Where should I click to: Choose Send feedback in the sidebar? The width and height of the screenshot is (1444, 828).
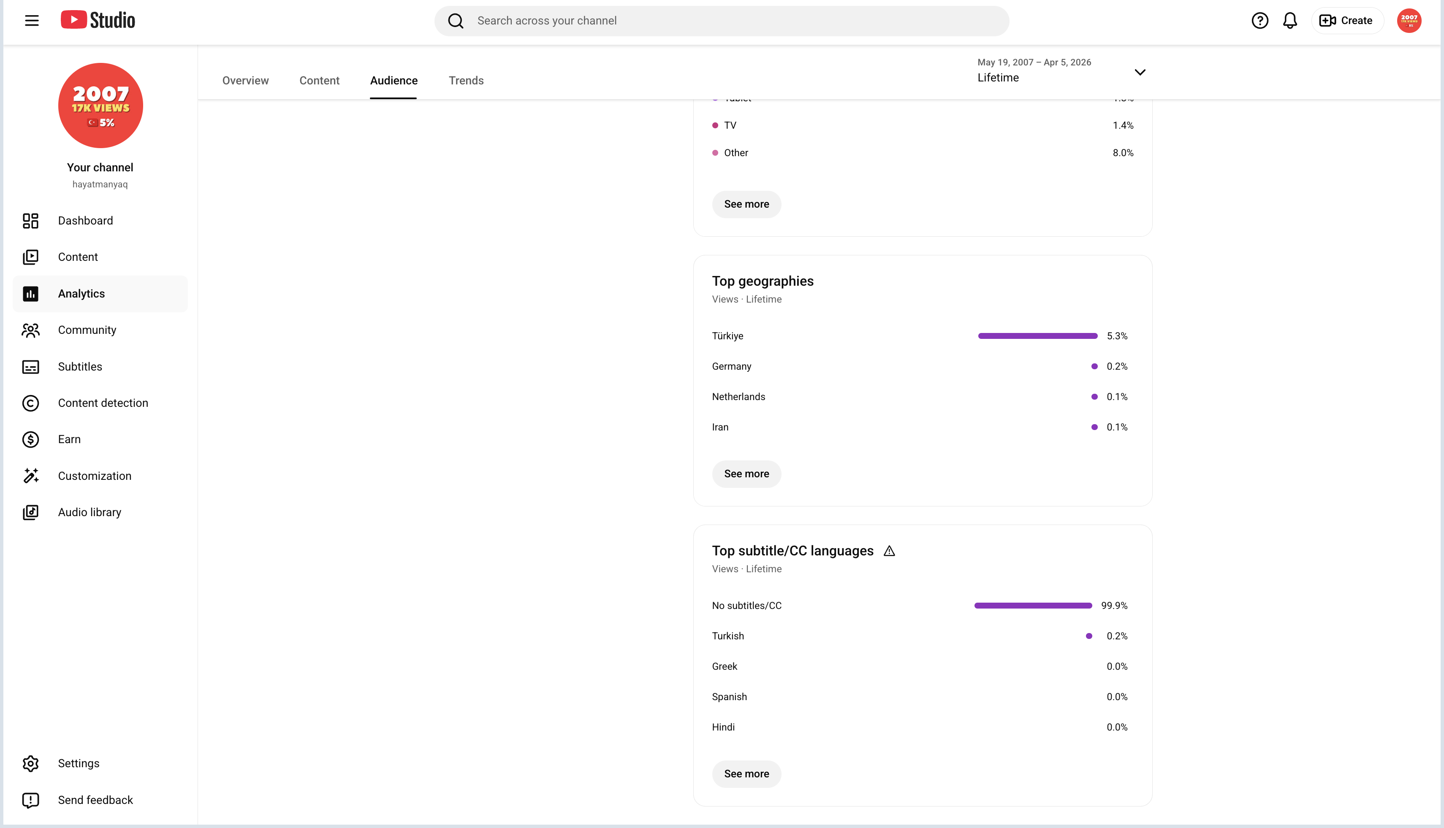(100, 800)
